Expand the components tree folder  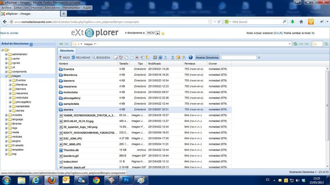point(6,72)
